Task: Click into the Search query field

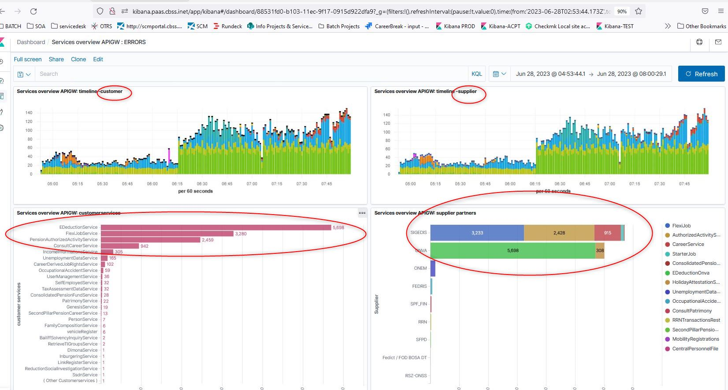Action: click(251, 74)
